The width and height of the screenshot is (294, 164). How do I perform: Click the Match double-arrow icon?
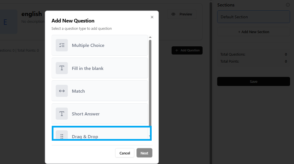coord(62,91)
